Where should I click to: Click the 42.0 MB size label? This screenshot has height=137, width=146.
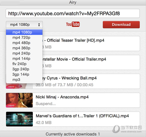pyautogui.click(x=43, y=123)
